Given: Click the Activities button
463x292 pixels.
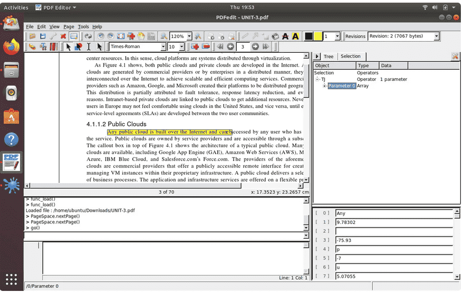Looking at the screenshot, I should (x=16, y=7).
